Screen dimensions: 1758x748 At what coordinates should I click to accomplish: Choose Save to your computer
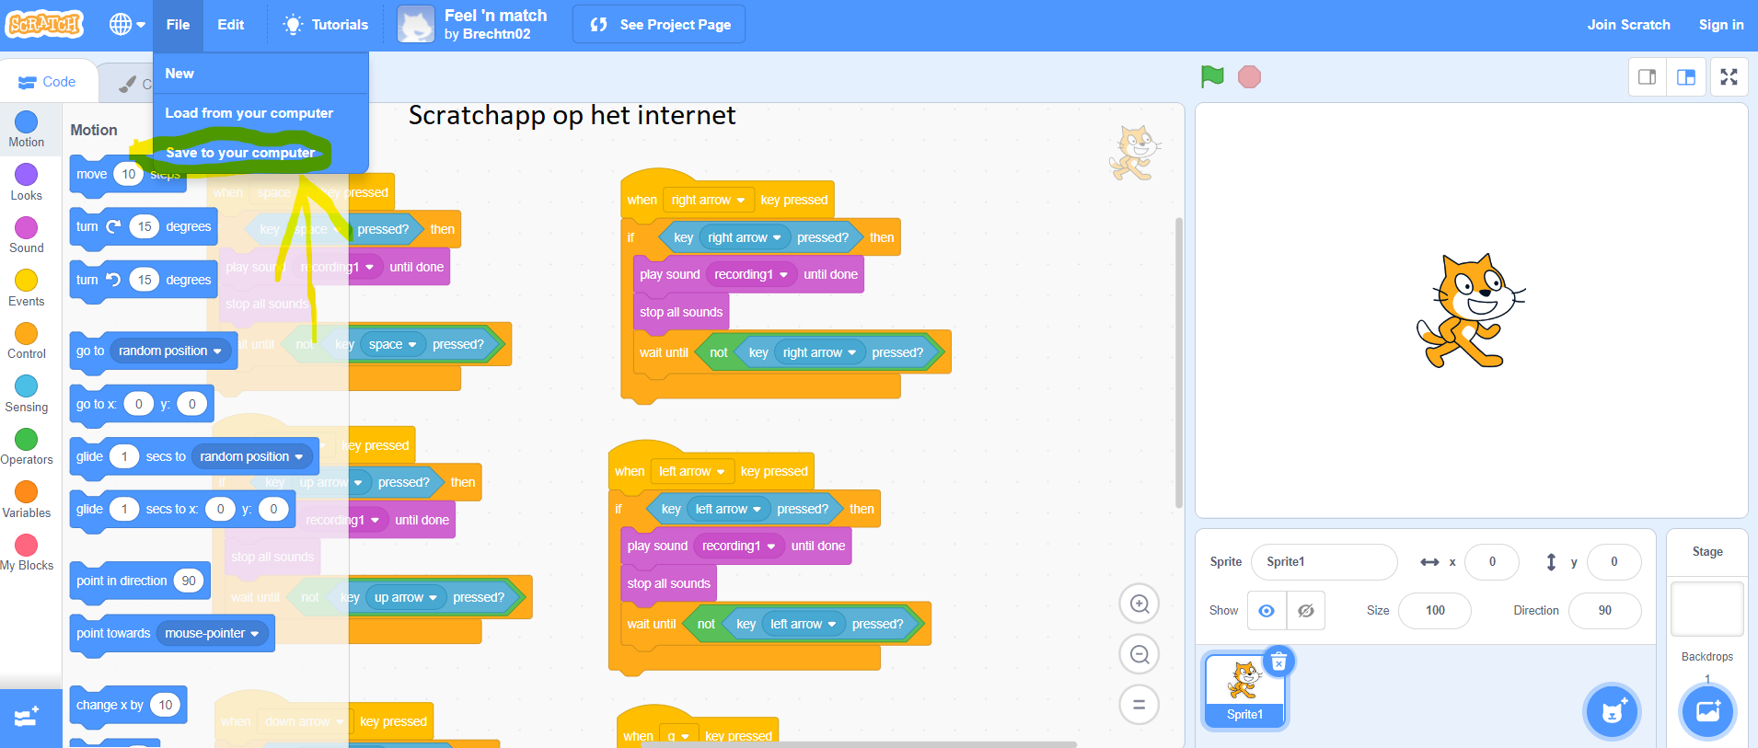tap(260, 153)
